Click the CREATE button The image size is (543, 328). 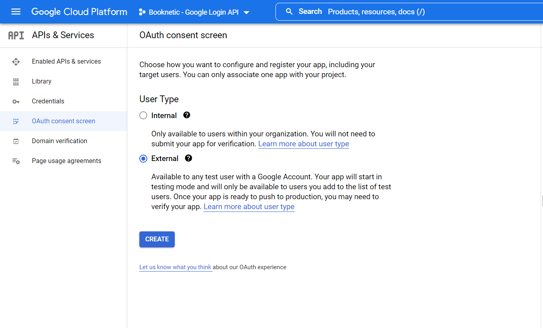tap(156, 239)
